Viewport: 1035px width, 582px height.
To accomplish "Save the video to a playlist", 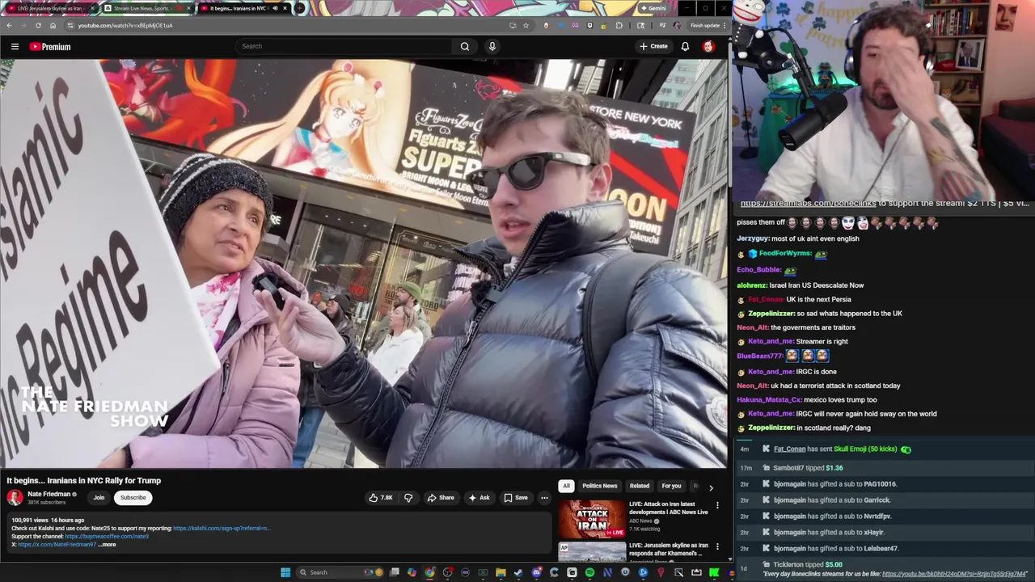I will click(516, 498).
